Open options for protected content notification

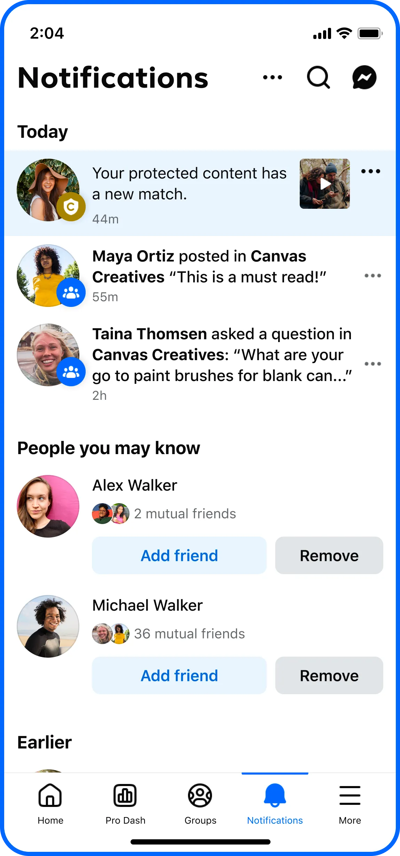click(370, 171)
